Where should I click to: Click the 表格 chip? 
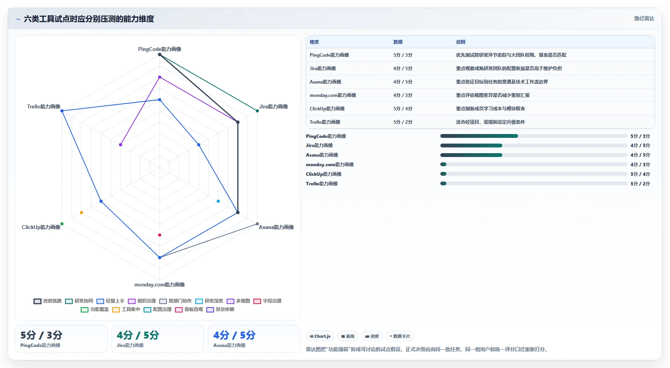tap(348, 336)
